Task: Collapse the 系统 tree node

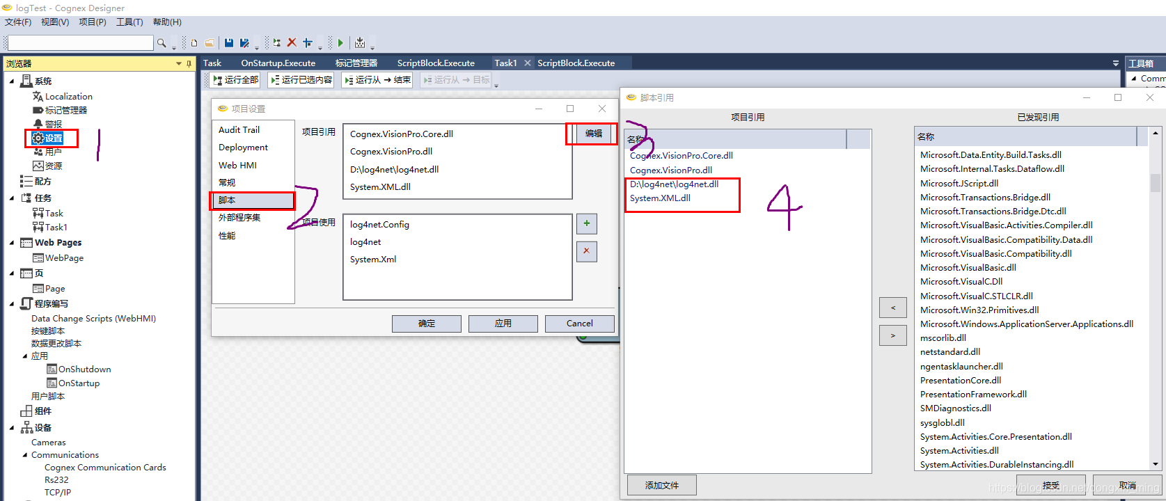Action: [12, 81]
